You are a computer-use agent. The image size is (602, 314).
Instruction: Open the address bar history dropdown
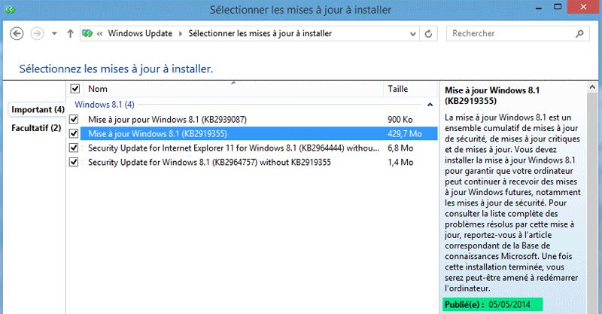click(x=412, y=34)
